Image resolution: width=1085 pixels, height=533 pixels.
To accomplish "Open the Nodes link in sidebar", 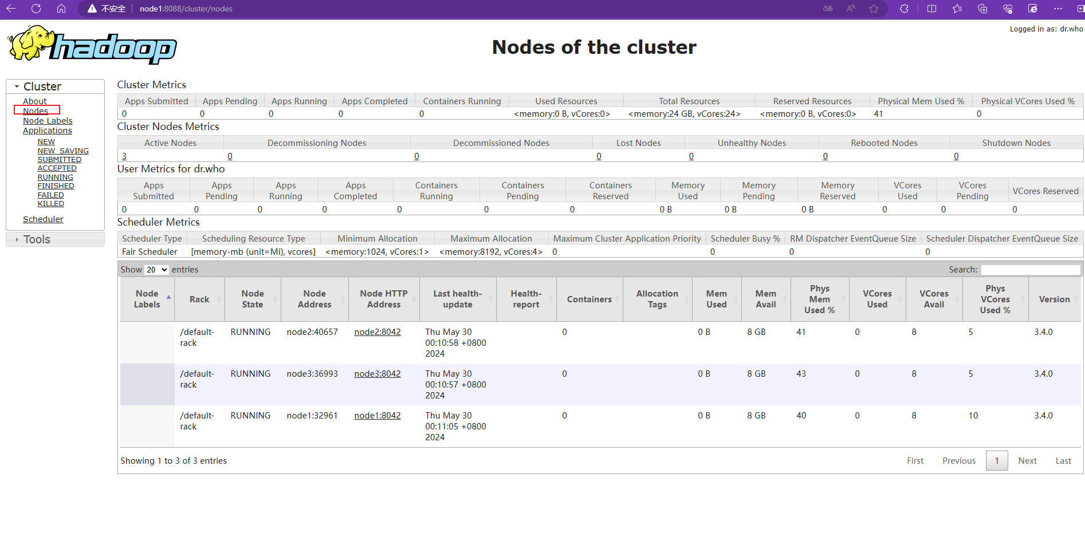I will tap(36, 111).
